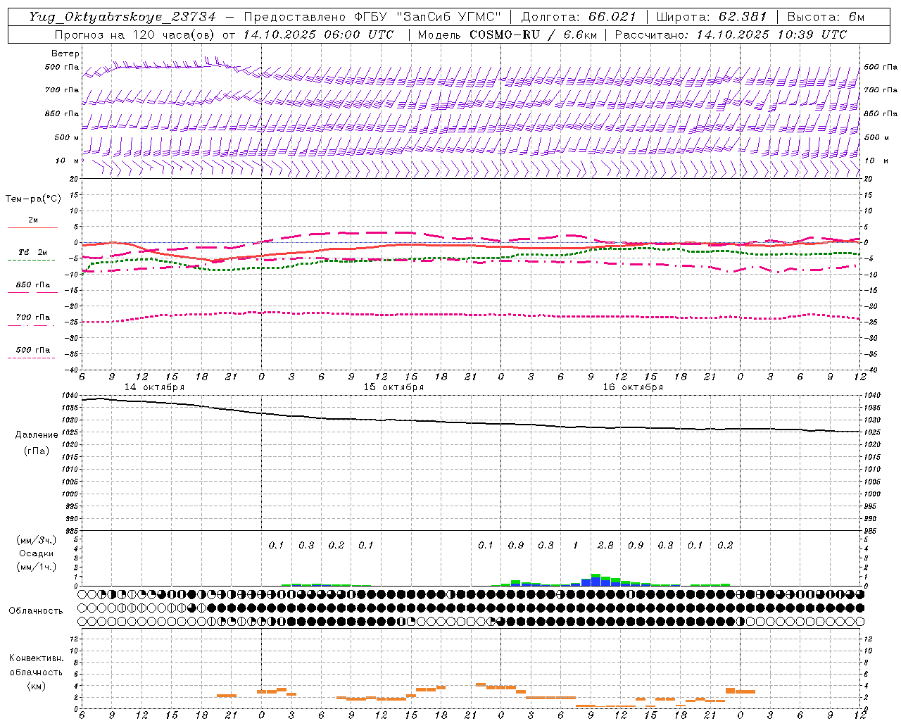The height and width of the screenshot is (721, 901).
Task: Select the 2м temperature legend entry
Action: [x=33, y=220]
